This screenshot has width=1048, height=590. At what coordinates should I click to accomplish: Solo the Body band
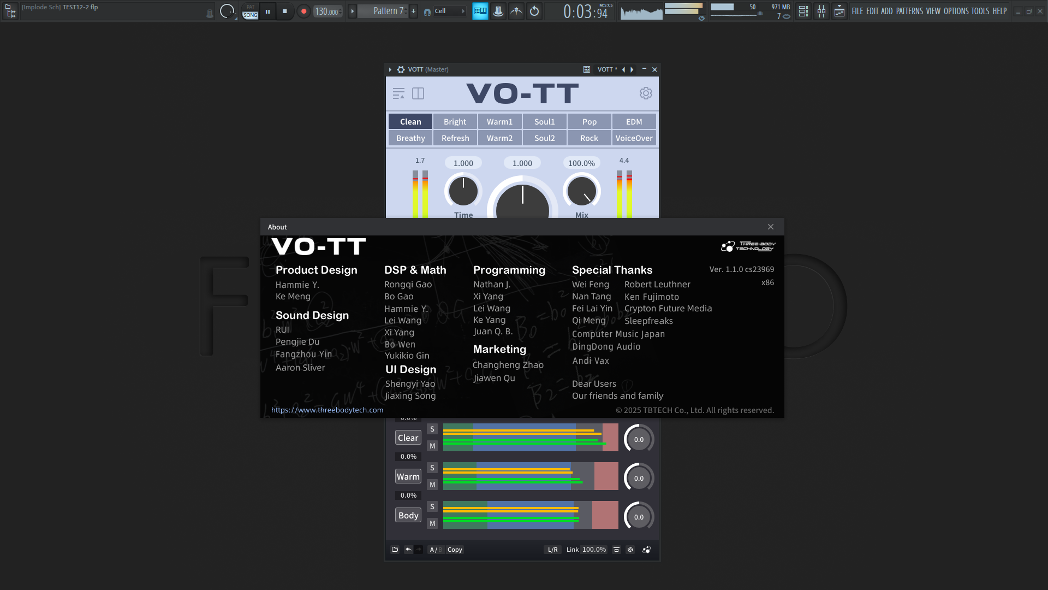[x=432, y=506]
